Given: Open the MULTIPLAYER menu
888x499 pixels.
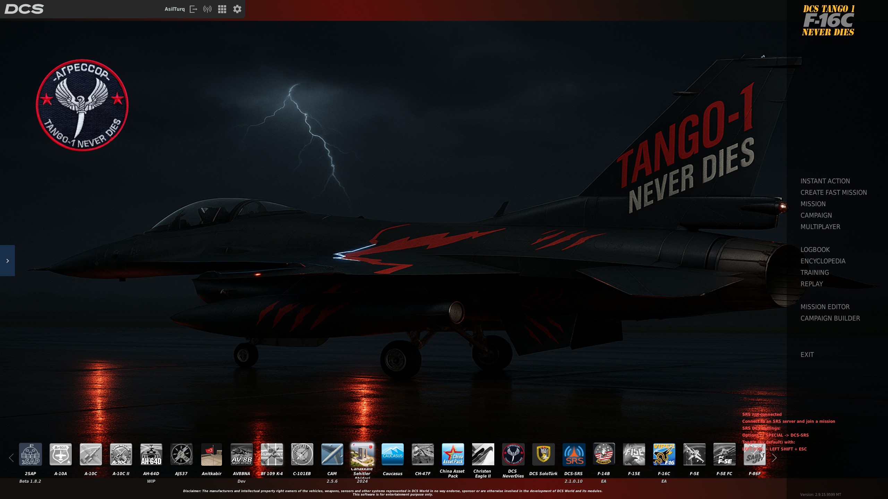Looking at the screenshot, I should tap(820, 227).
